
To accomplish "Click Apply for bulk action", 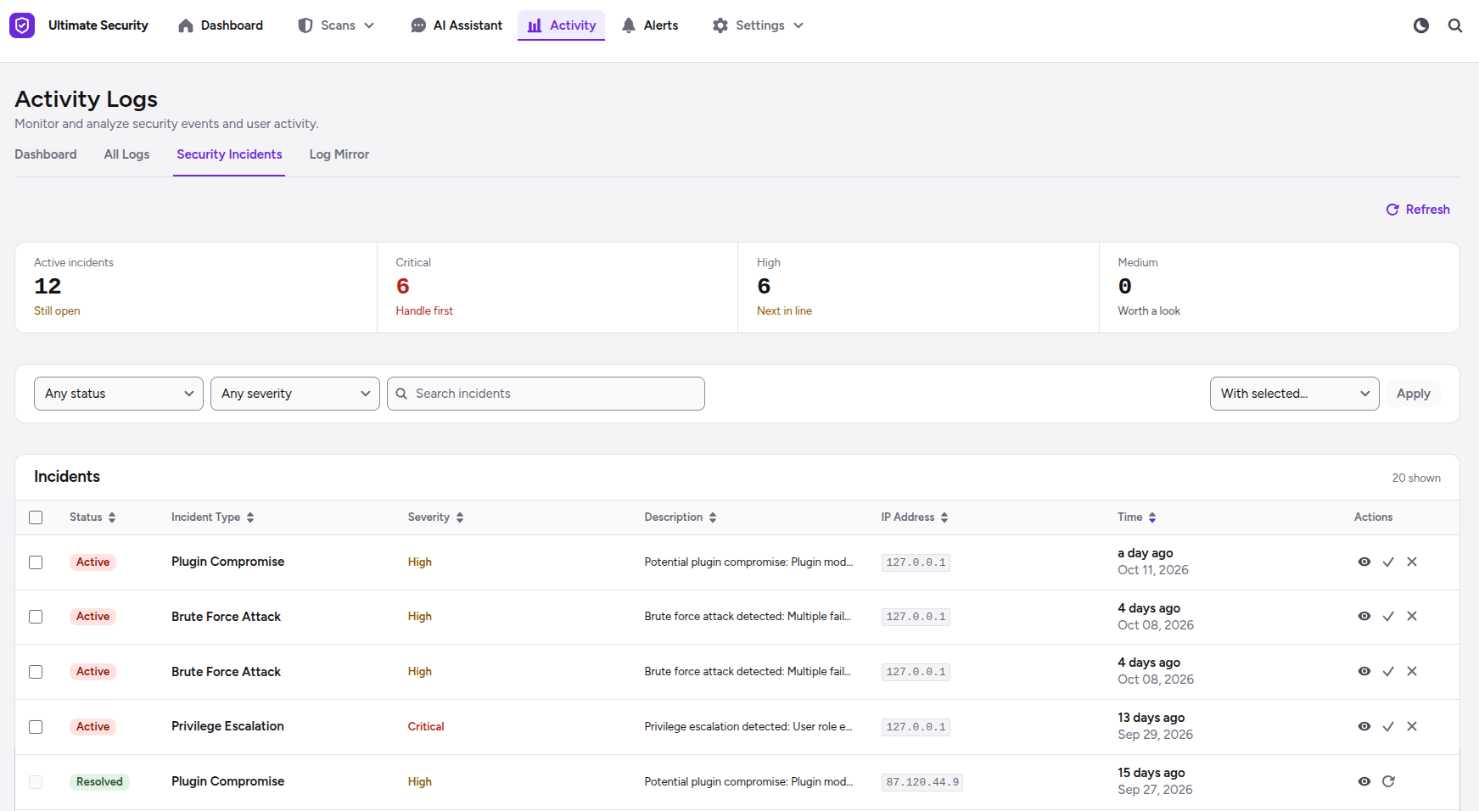I will 1414,394.
